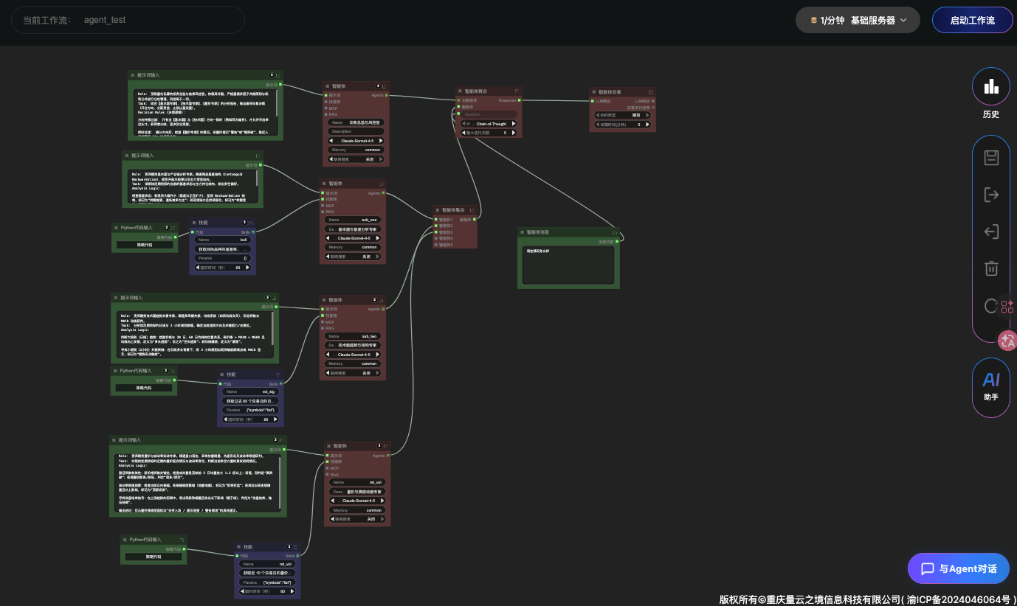Open the 基础服务器 server dropdown

point(858,20)
